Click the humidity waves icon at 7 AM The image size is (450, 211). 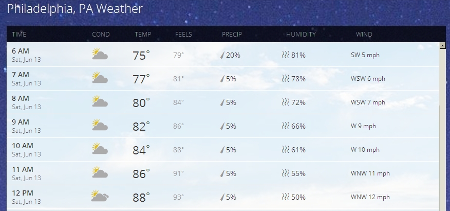click(286, 79)
